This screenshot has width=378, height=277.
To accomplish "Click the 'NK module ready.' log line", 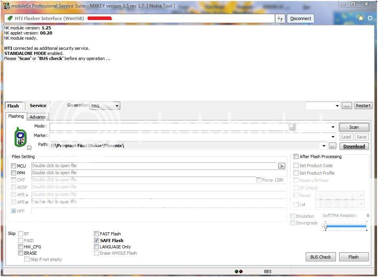I will 21,38.
